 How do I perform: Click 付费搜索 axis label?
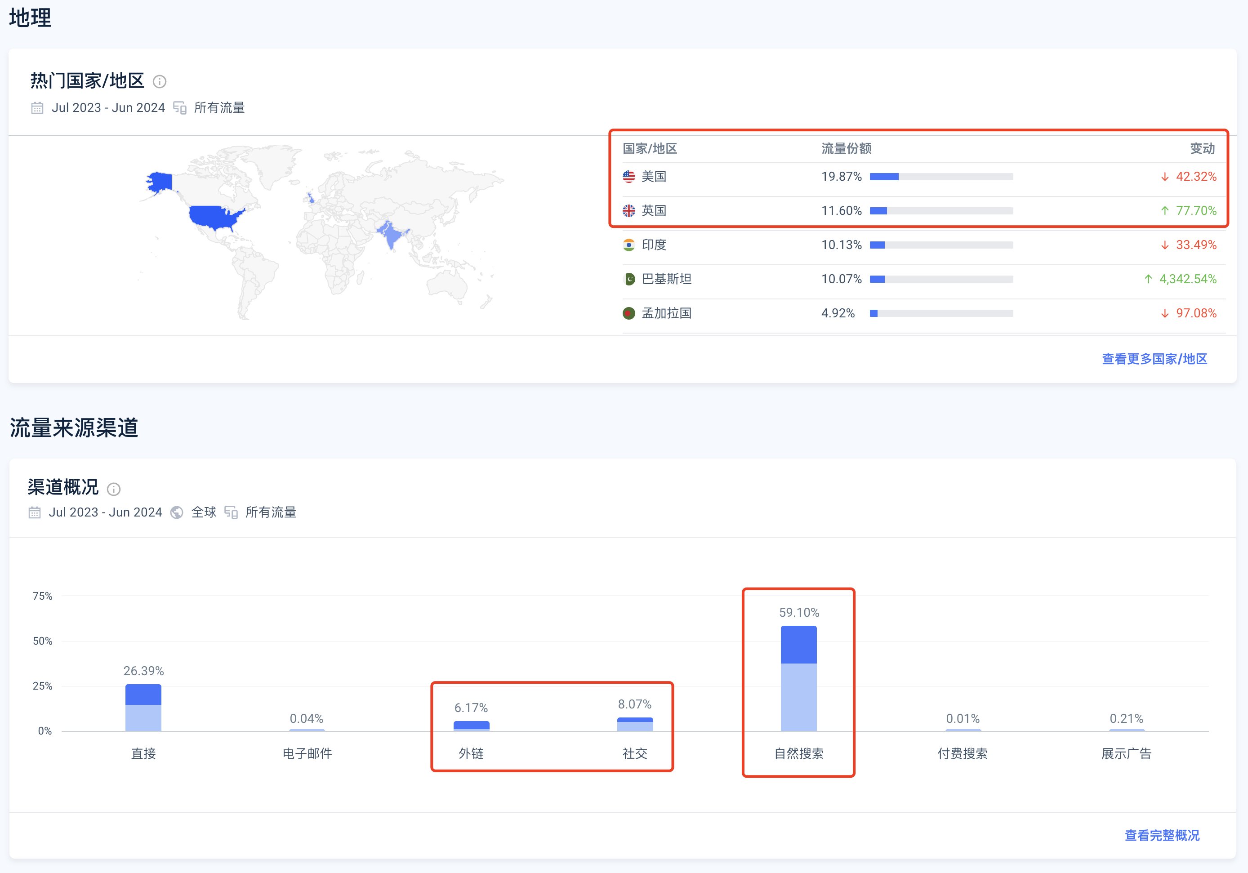(x=963, y=754)
